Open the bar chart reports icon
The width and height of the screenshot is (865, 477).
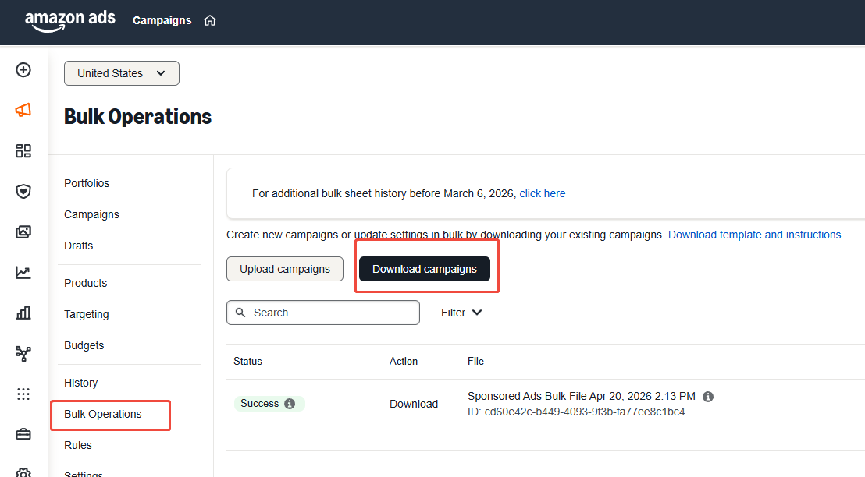click(x=23, y=313)
